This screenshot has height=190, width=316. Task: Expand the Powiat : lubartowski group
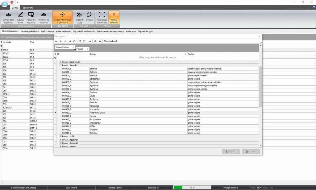[x=60, y=62]
